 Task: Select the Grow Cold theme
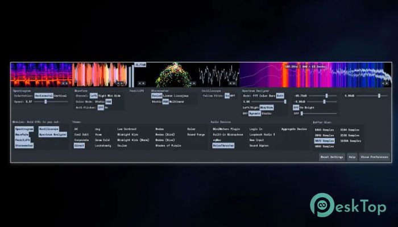[102, 140]
